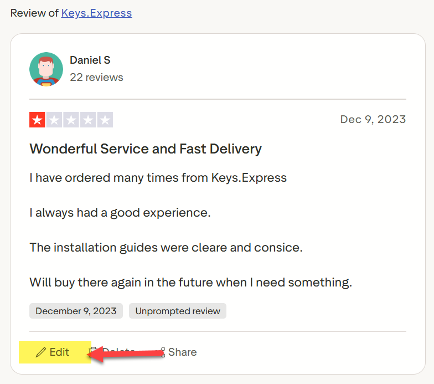
Task: Select the second grey star
Action: point(54,120)
